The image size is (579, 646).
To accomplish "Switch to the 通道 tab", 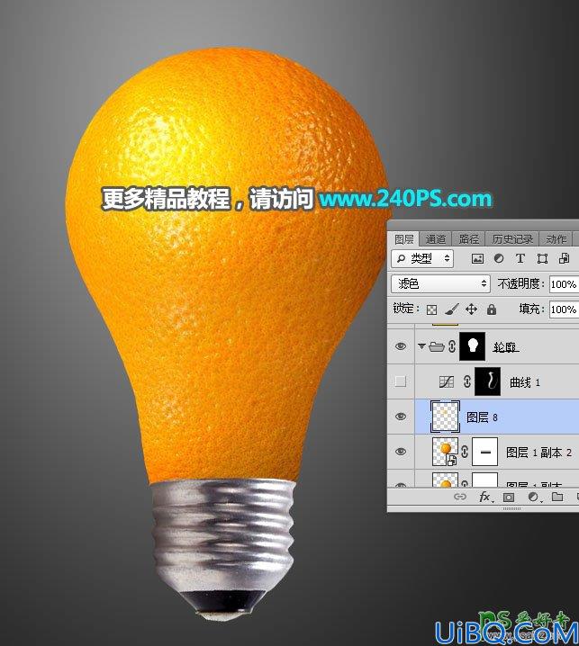I will pos(436,239).
